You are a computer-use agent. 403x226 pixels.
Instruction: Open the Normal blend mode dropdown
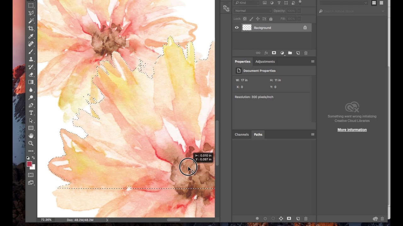tap(253, 11)
